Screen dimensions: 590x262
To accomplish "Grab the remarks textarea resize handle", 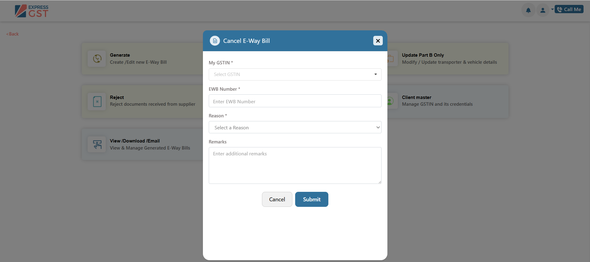I will pyautogui.click(x=380, y=182).
